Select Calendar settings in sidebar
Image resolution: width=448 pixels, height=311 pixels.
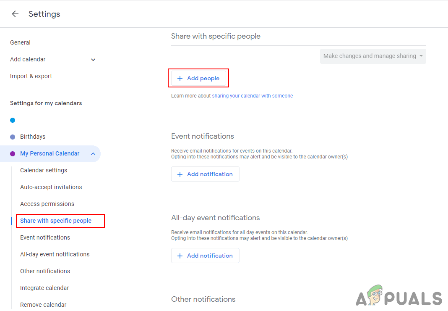[44, 170]
